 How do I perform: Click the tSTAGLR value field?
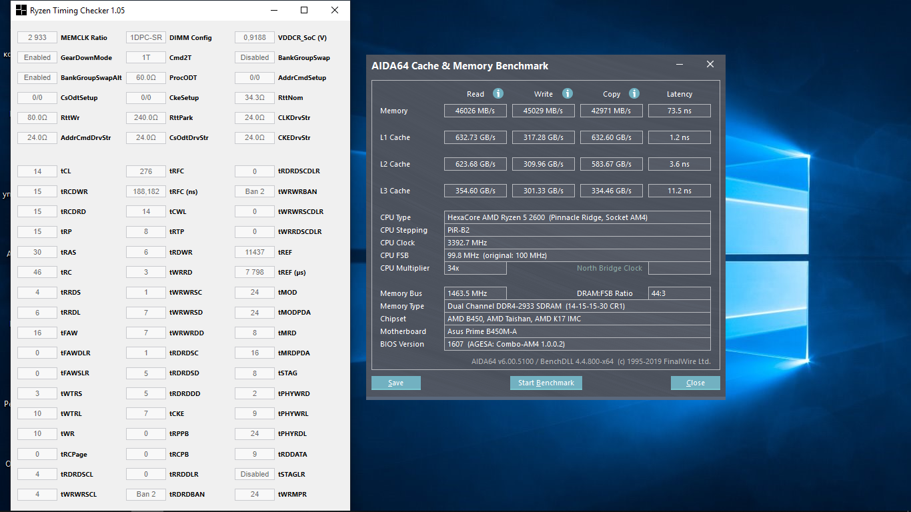(x=255, y=474)
